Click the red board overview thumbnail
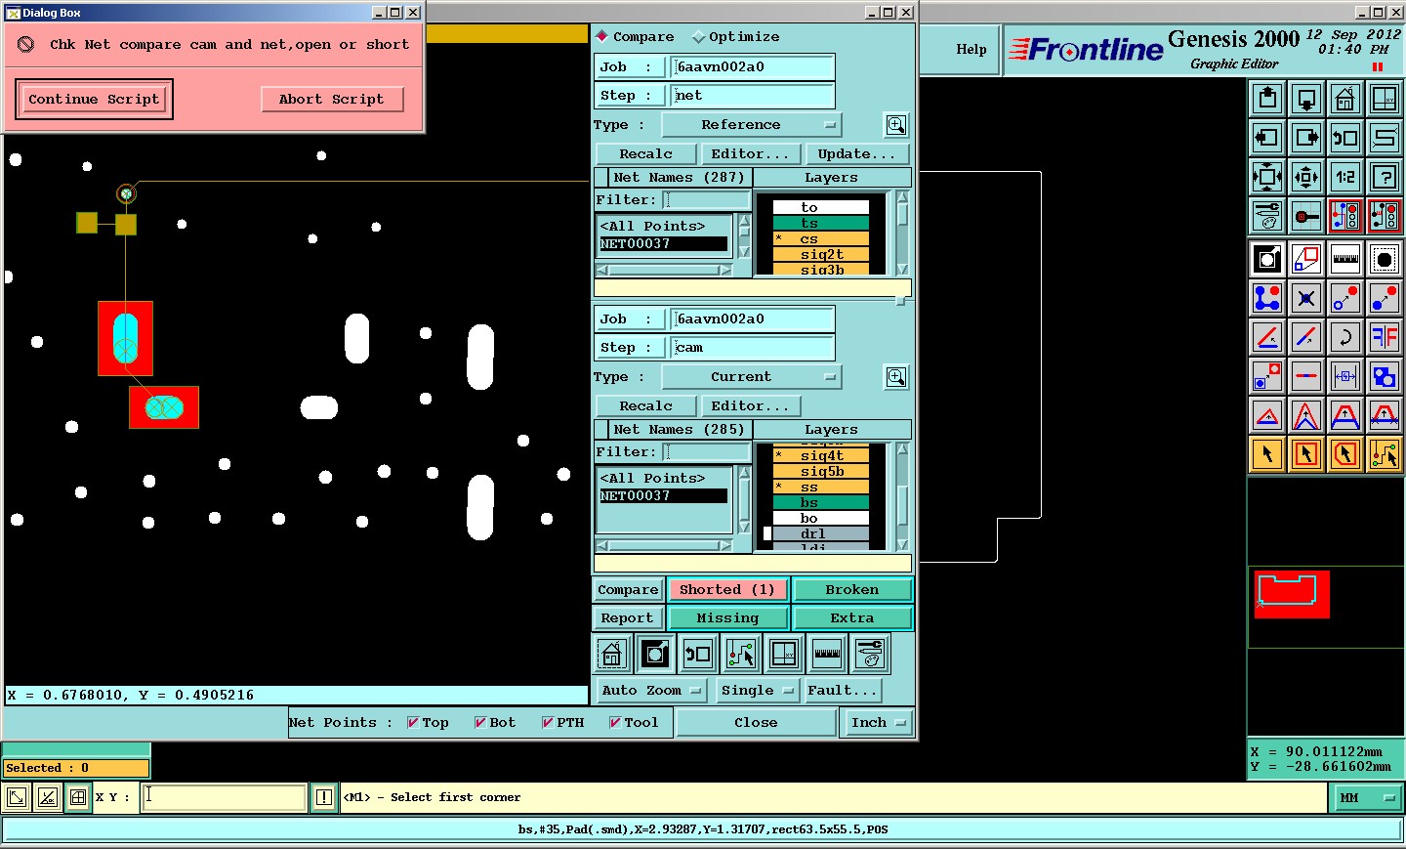The image size is (1406, 849). pyautogui.click(x=1291, y=594)
